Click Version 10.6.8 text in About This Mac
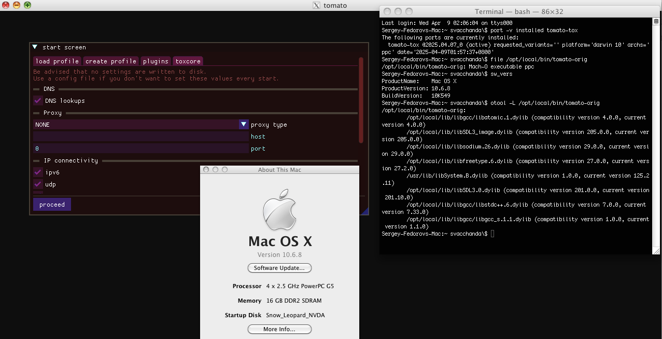This screenshot has width=662, height=339. point(279,255)
